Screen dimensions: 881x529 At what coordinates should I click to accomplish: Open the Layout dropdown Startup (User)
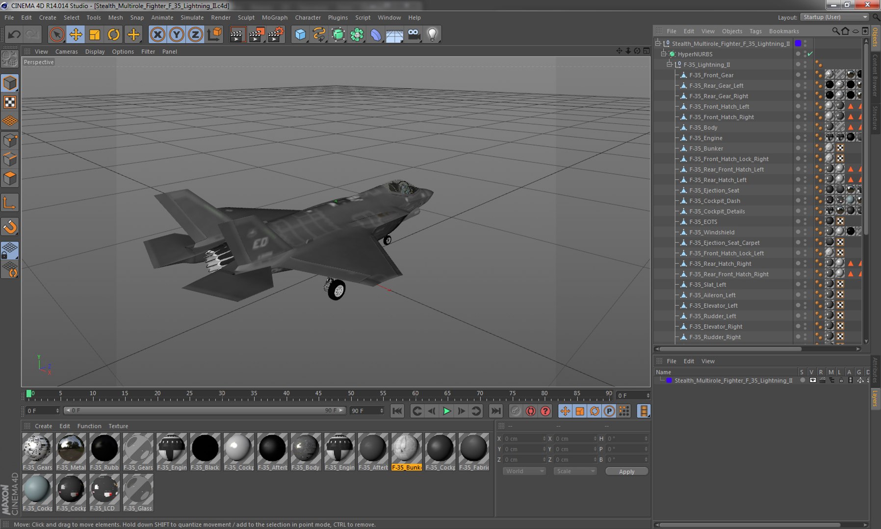(834, 17)
